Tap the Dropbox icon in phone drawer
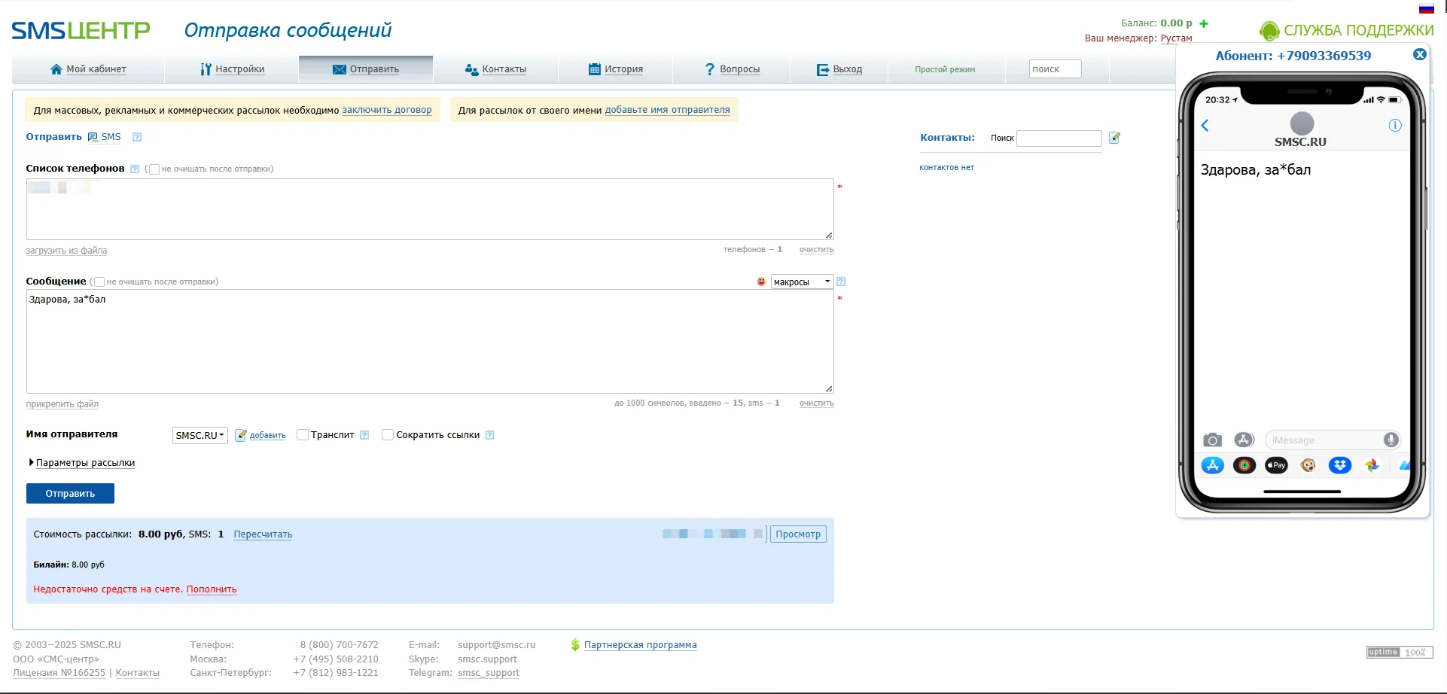Image resolution: width=1447 pixels, height=694 pixels. [x=1340, y=465]
